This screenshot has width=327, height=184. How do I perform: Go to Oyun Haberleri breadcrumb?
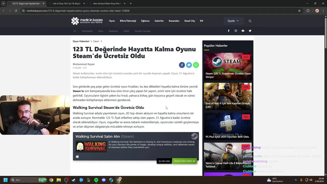pyautogui.click(x=81, y=41)
